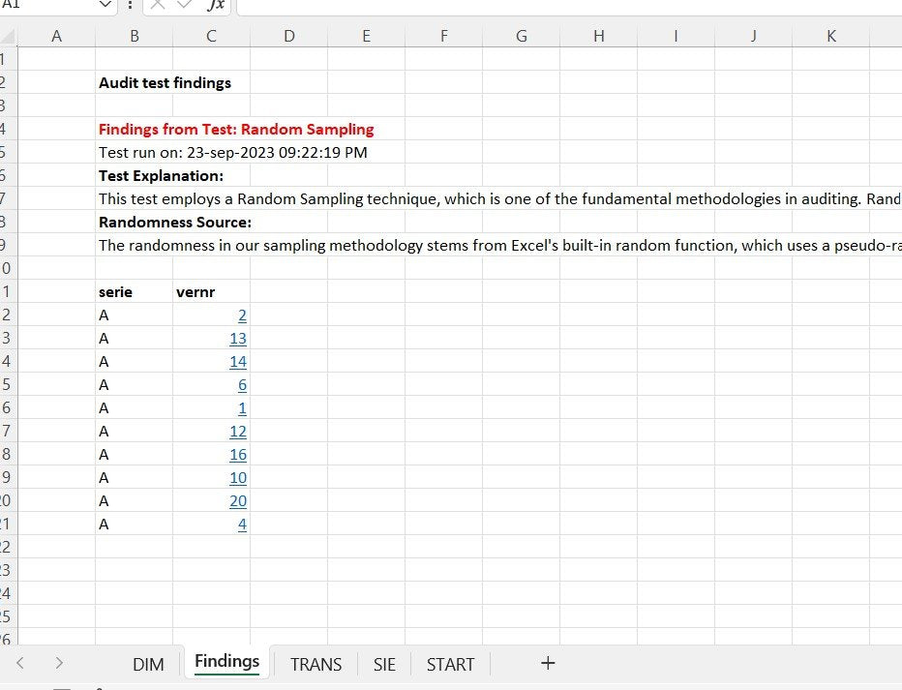Select column C by its header
The image size is (902, 690).
coord(211,36)
